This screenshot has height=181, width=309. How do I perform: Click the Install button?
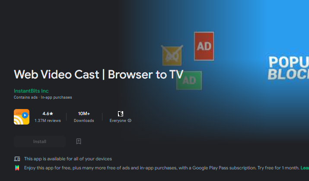tap(40, 141)
